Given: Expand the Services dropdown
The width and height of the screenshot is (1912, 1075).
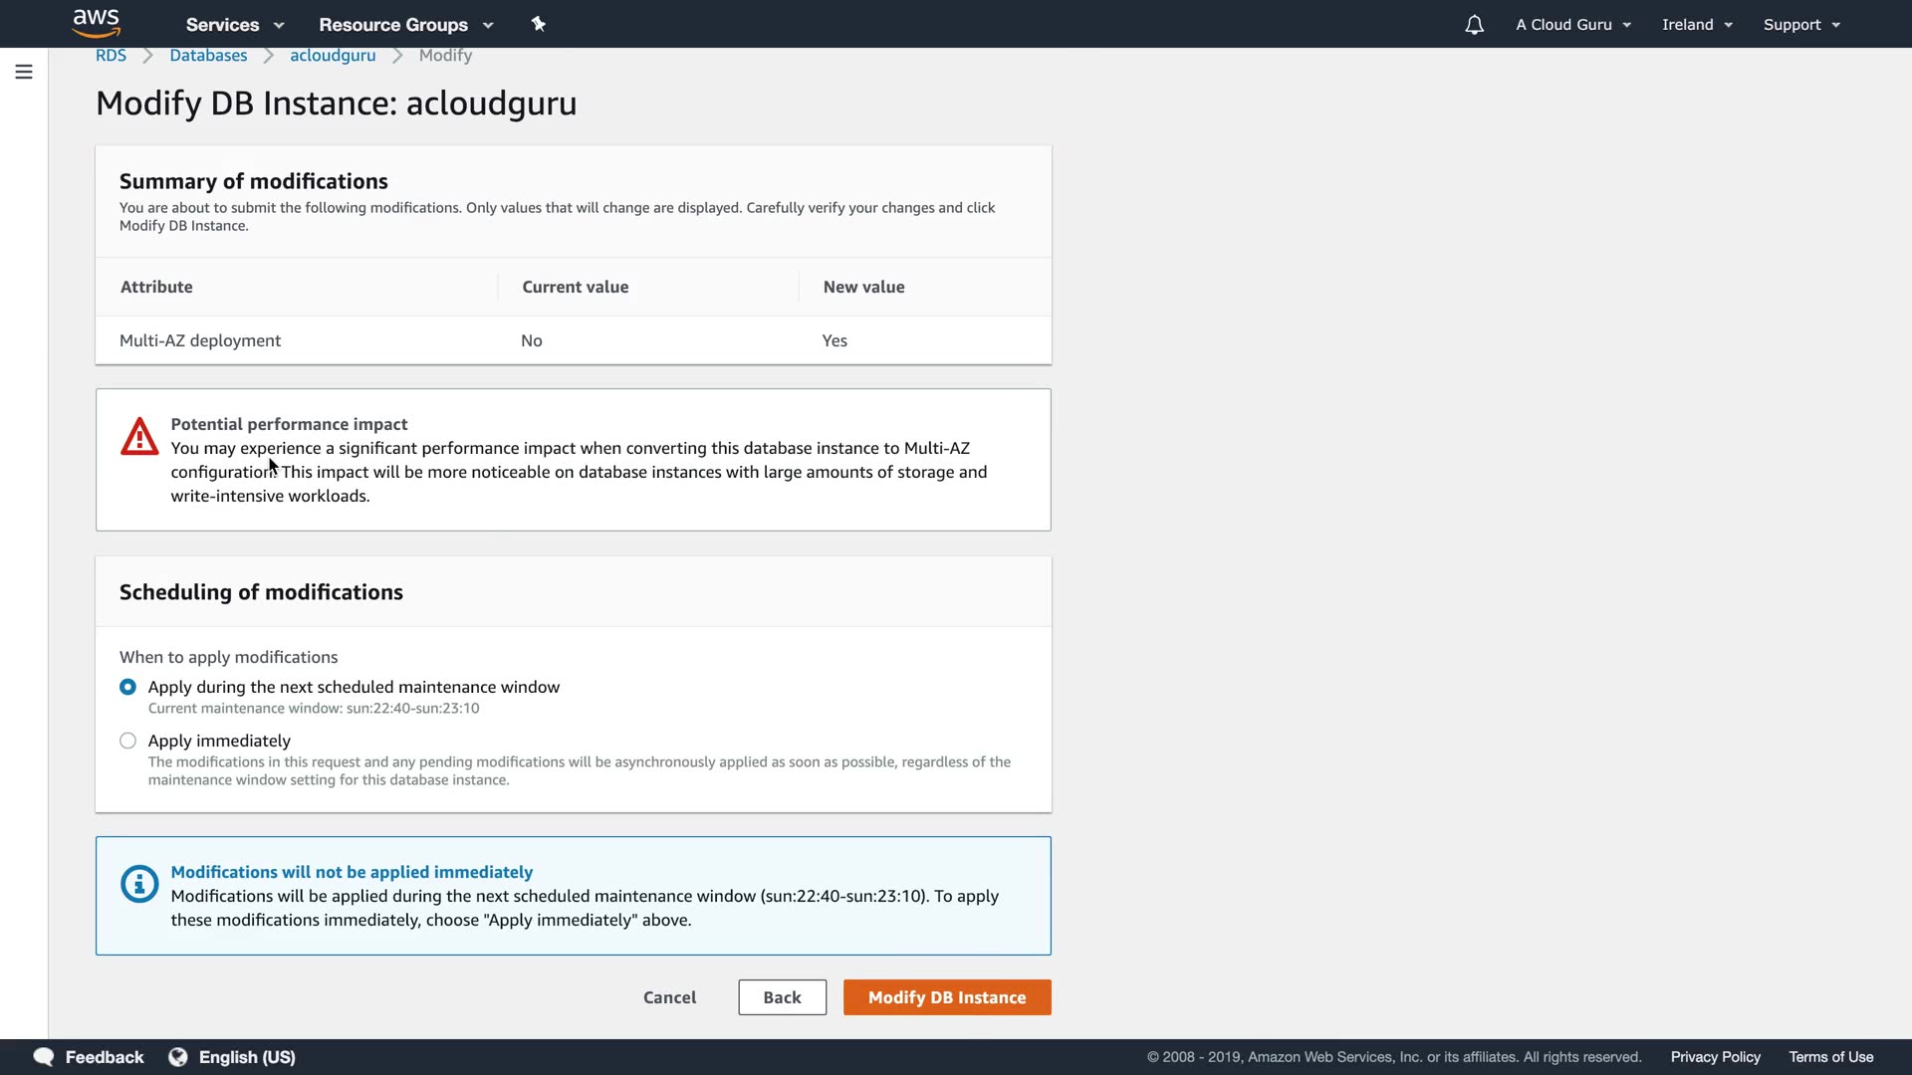Looking at the screenshot, I should [235, 25].
